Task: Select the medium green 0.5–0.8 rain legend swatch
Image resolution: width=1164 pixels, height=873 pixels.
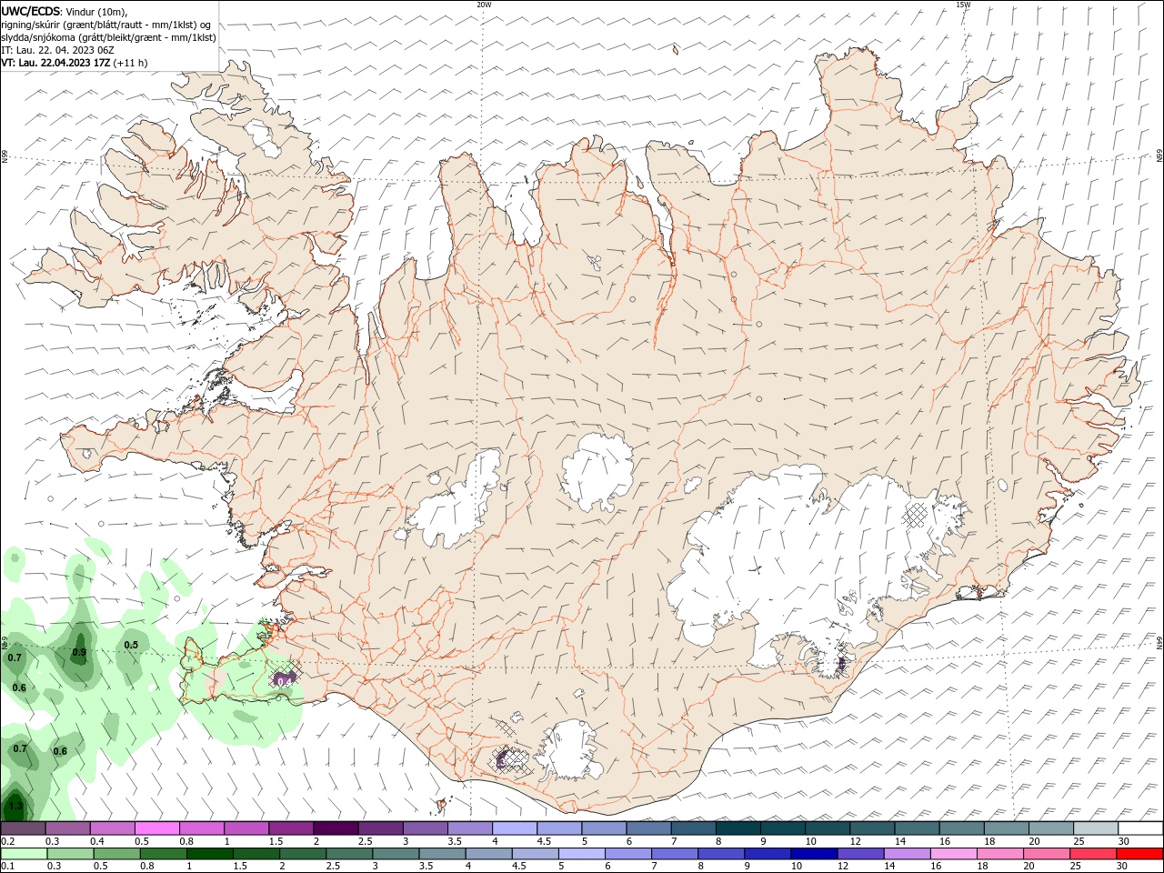Action: [x=117, y=854]
